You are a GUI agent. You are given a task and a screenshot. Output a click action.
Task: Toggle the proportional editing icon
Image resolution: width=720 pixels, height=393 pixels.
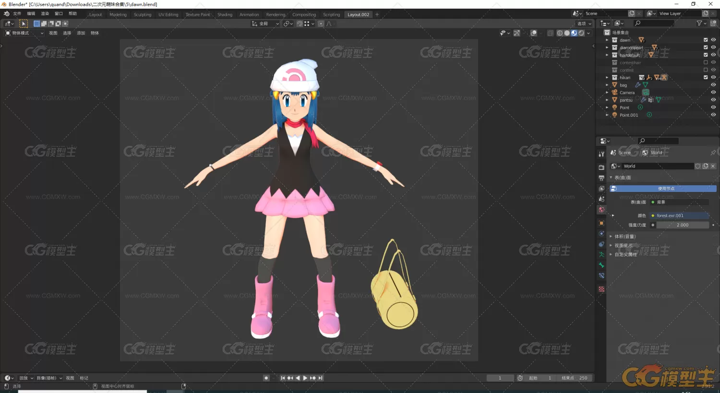pos(321,24)
